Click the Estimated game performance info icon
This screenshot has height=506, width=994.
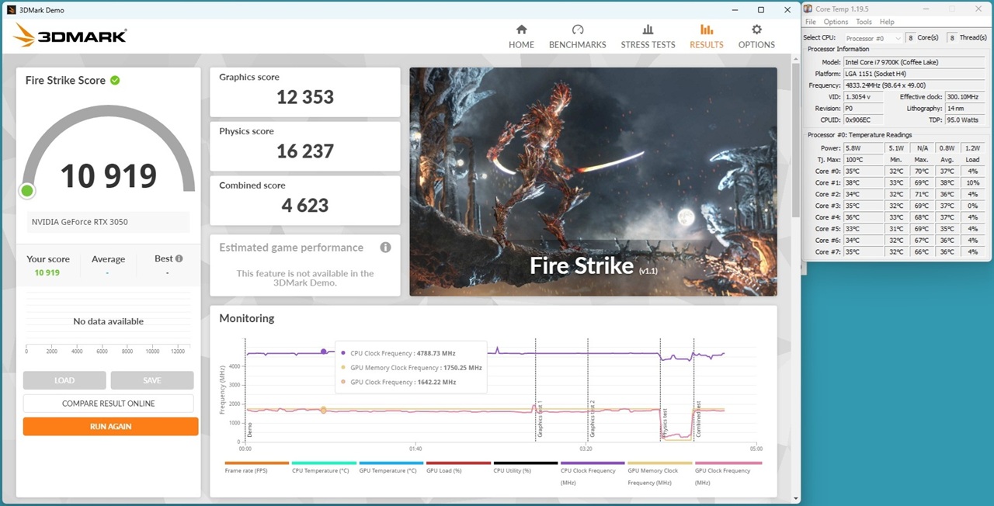(385, 248)
